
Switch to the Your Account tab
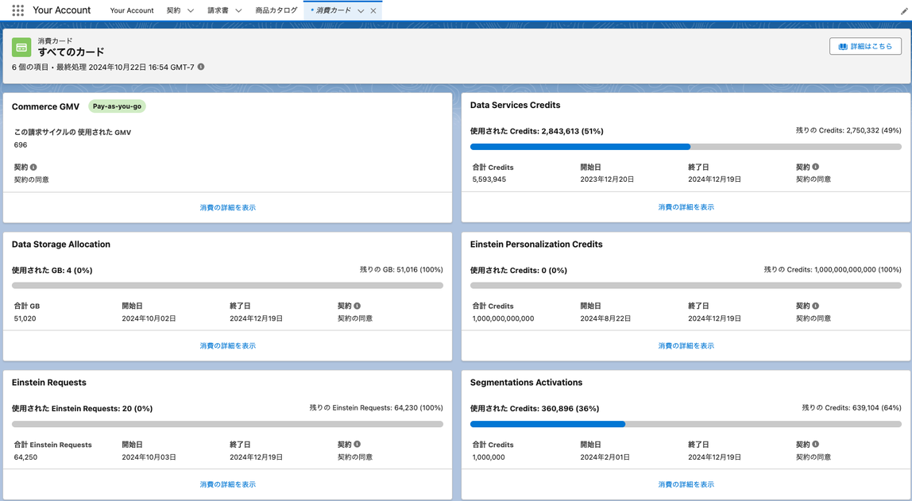click(x=131, y=10)
